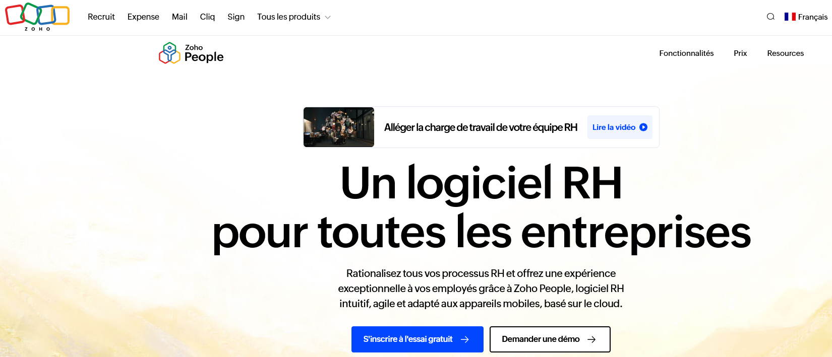Click the arrow icon in Demander une démo
832x357 pixels.
(591, 339)
